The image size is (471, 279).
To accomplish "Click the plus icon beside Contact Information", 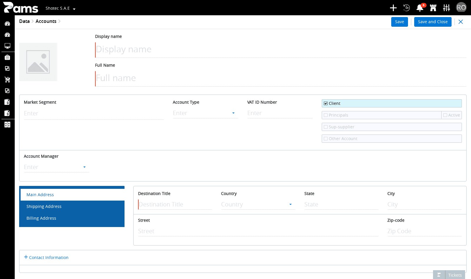I will point(26,257).
